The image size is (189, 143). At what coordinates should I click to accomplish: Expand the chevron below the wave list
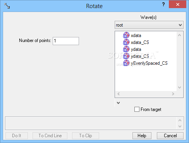pos(118,103)
